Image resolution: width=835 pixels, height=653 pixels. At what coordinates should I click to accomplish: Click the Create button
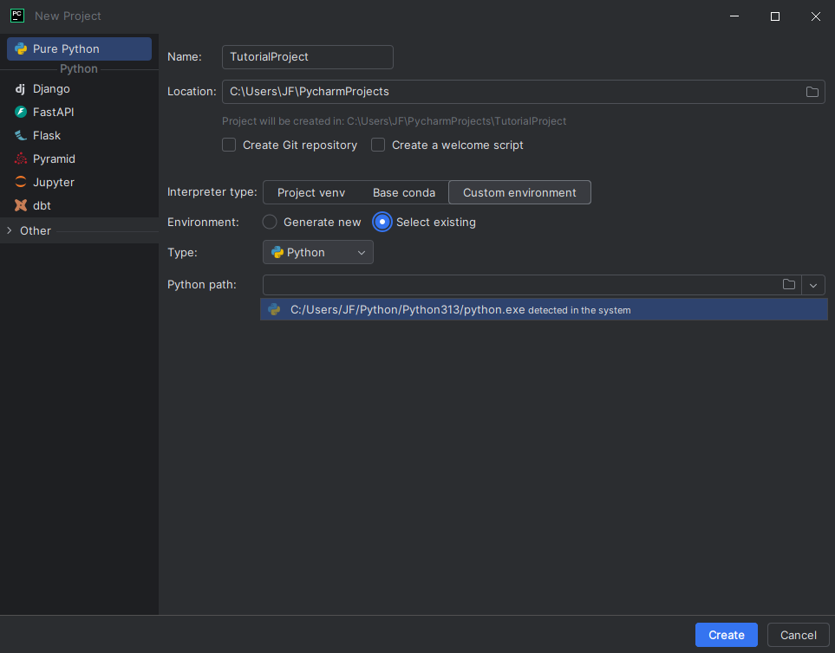[727, 635]
